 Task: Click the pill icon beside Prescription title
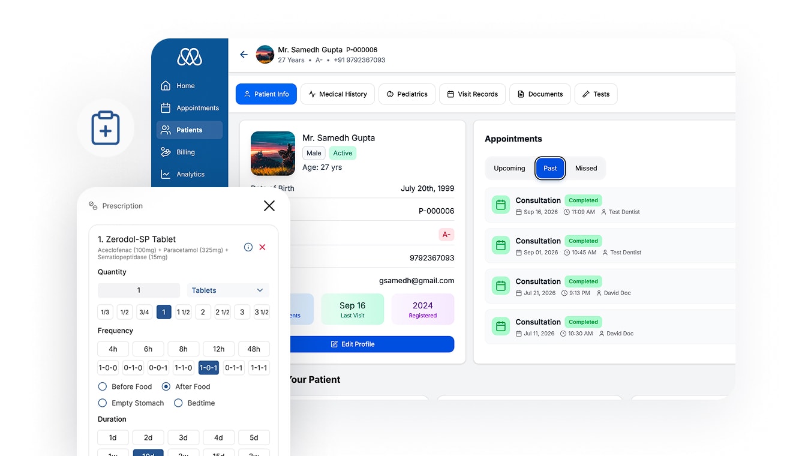click(x=93, y=206)
